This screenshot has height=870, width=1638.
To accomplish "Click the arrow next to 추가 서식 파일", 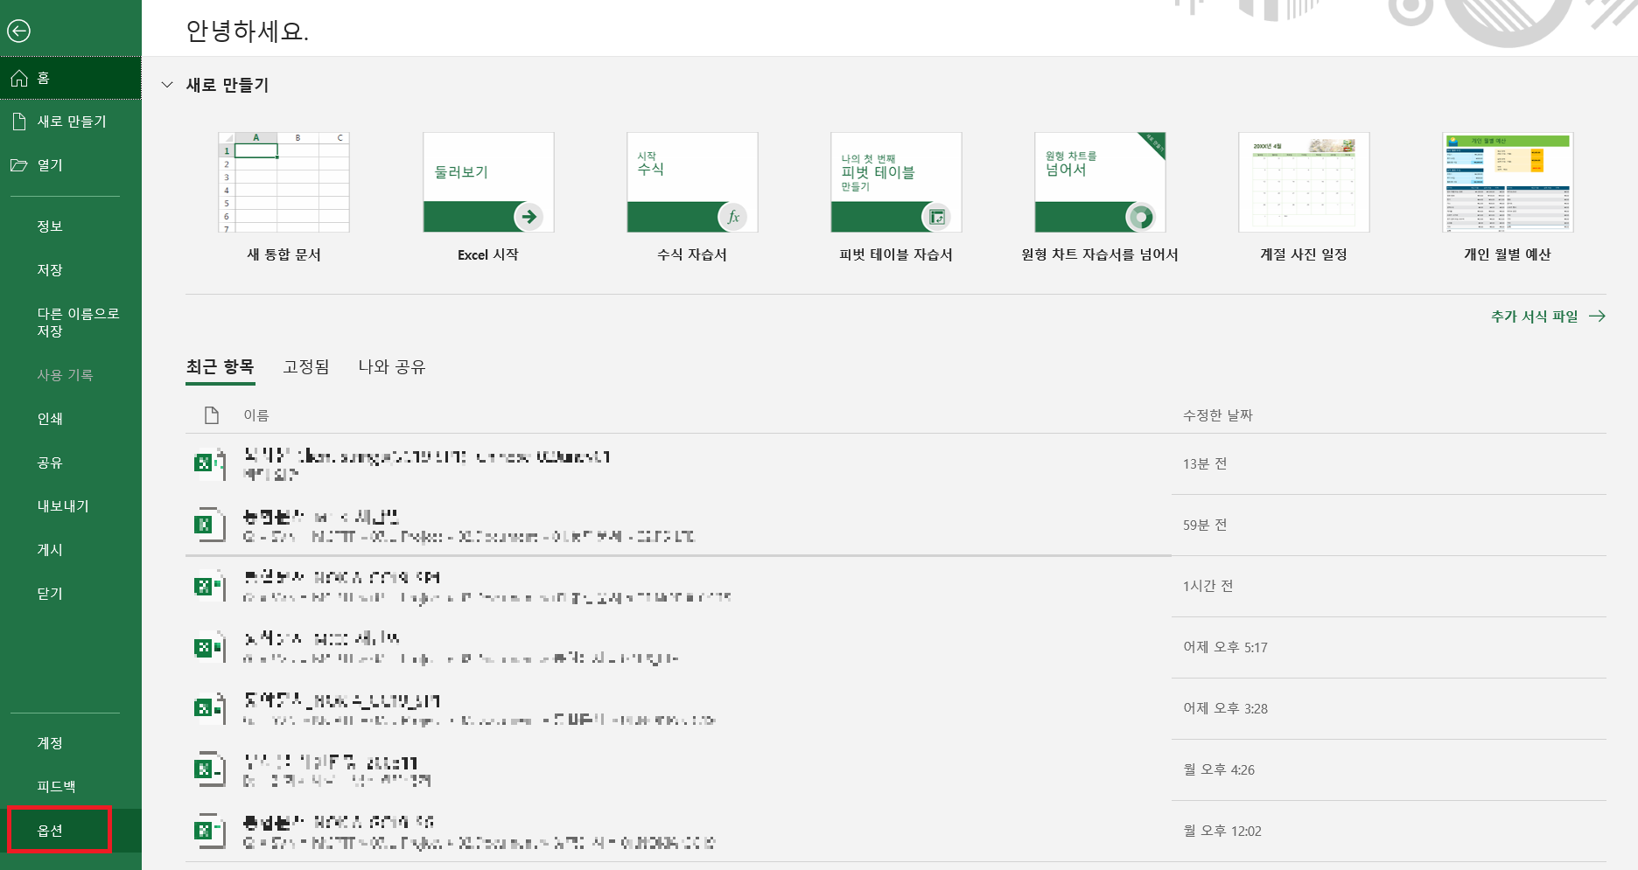I will tap(1597, 317).
